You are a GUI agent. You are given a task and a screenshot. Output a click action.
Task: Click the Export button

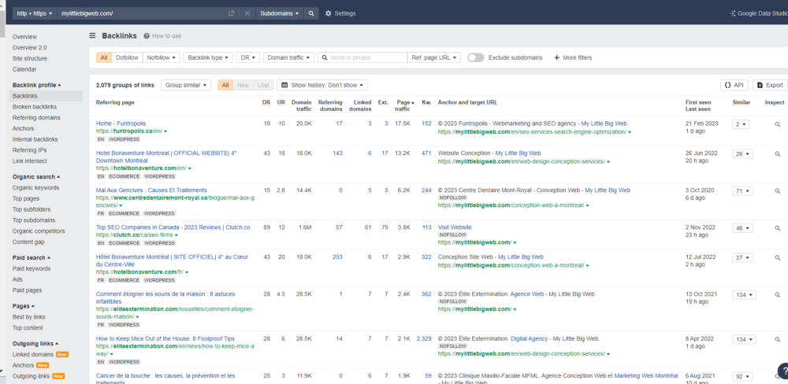coord(769,85)
